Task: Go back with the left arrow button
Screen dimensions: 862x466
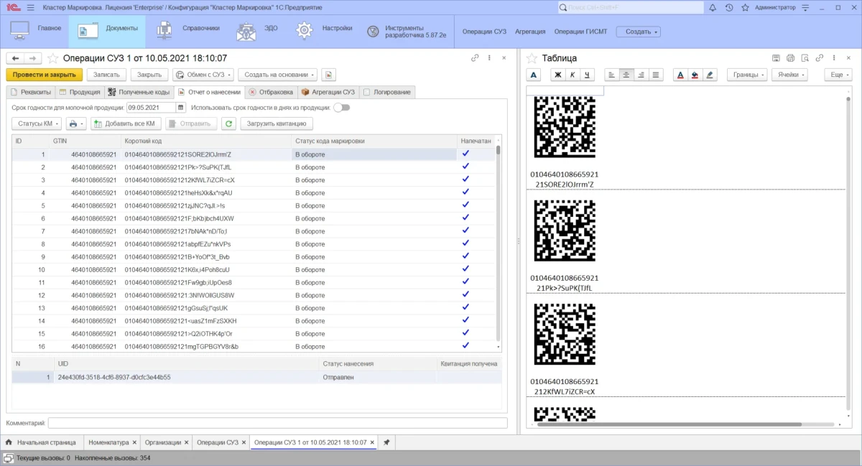Action: click(x=15, y=58)
